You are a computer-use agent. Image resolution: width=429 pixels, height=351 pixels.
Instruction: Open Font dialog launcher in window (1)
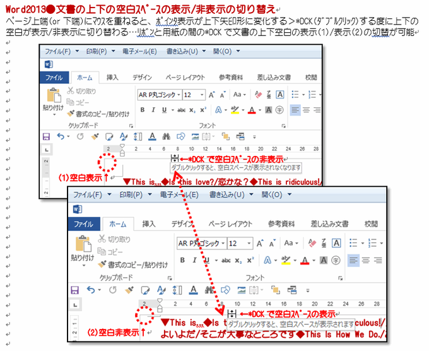pyautogui.click(x=284, y=126)
